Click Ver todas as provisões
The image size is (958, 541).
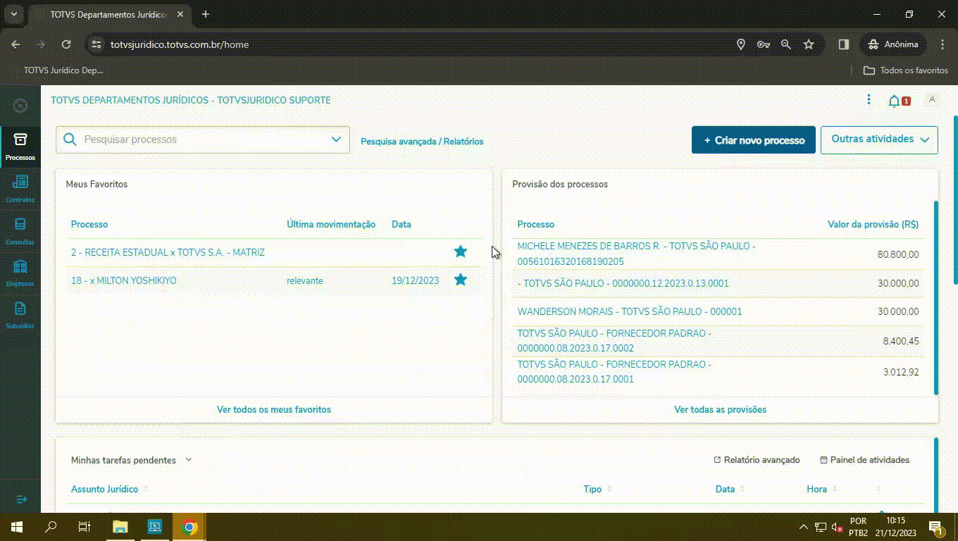[x=720, y=409]
